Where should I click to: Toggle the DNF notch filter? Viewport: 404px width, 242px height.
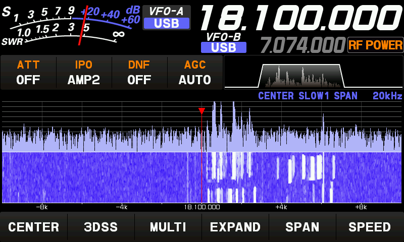pos(139,73)
